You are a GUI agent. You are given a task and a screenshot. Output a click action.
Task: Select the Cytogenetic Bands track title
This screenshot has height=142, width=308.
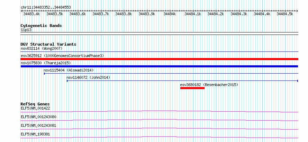pyautogui.click(x=41, y=26)
